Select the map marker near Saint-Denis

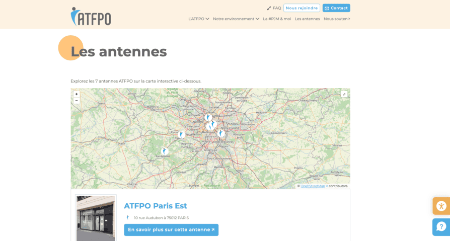point(209,117)
